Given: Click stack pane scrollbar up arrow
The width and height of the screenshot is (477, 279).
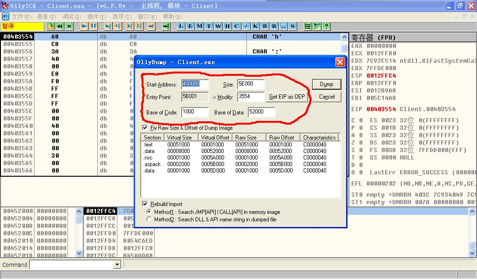Looking at the screenshot, I should click(x=472, y=211).
